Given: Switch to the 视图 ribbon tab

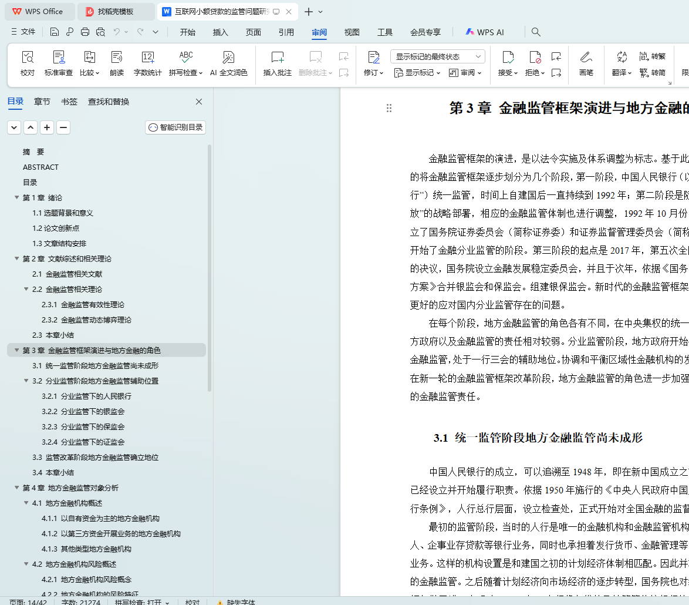Looking at the screenshot, I should (x=352, y=32).
